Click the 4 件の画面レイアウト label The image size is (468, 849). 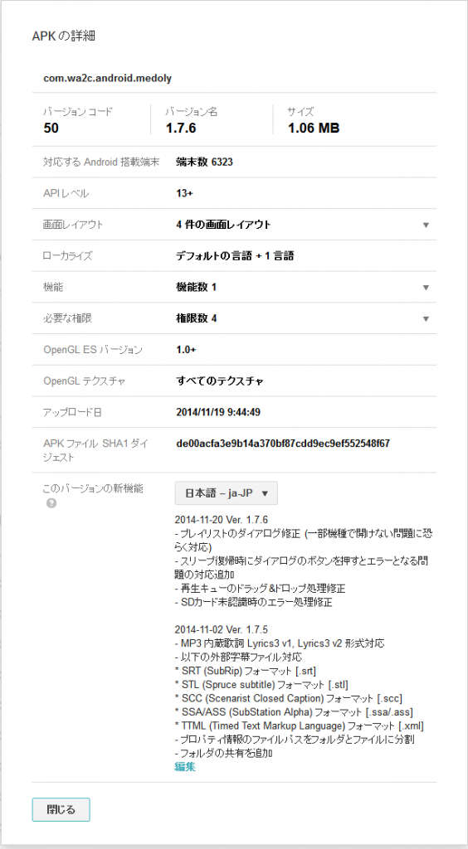click(223, 225)
